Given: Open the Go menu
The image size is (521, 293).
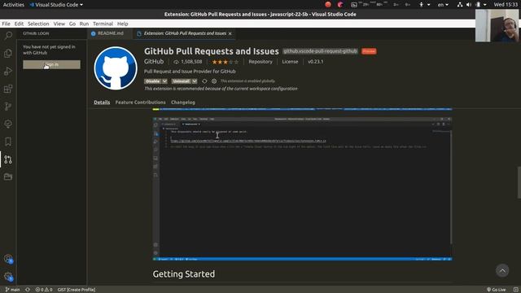Looking at the screenshot, I should coord(72,24).
